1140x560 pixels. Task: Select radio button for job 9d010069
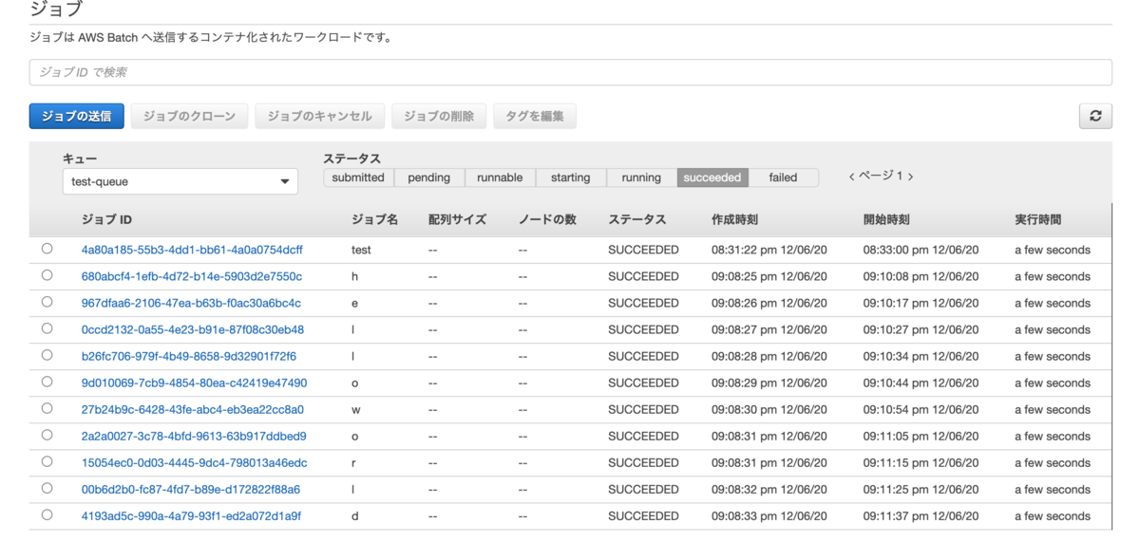47,382
